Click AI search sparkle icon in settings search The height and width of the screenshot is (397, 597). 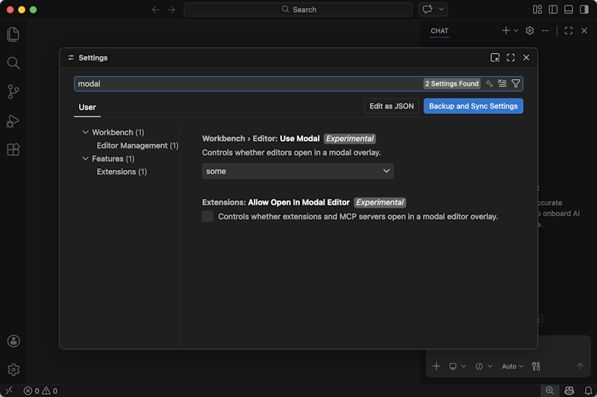[490, 83]
